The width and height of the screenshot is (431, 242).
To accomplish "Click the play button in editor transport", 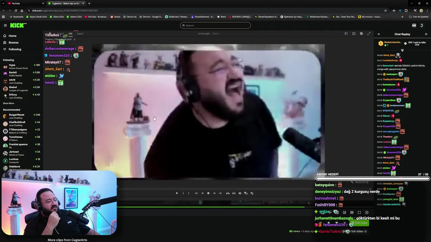I will click(x=214, y=193).
